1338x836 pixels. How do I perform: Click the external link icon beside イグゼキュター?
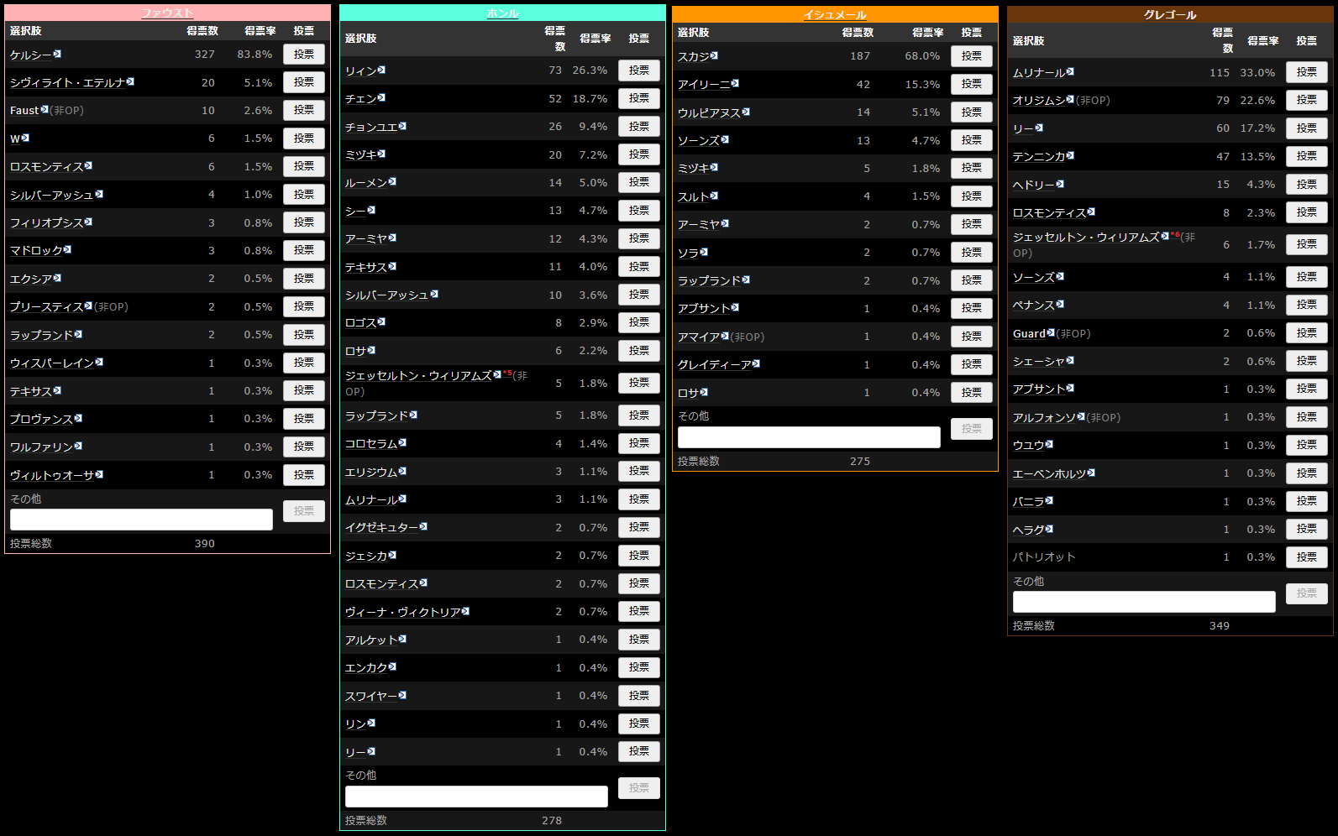tap(423, 526)
